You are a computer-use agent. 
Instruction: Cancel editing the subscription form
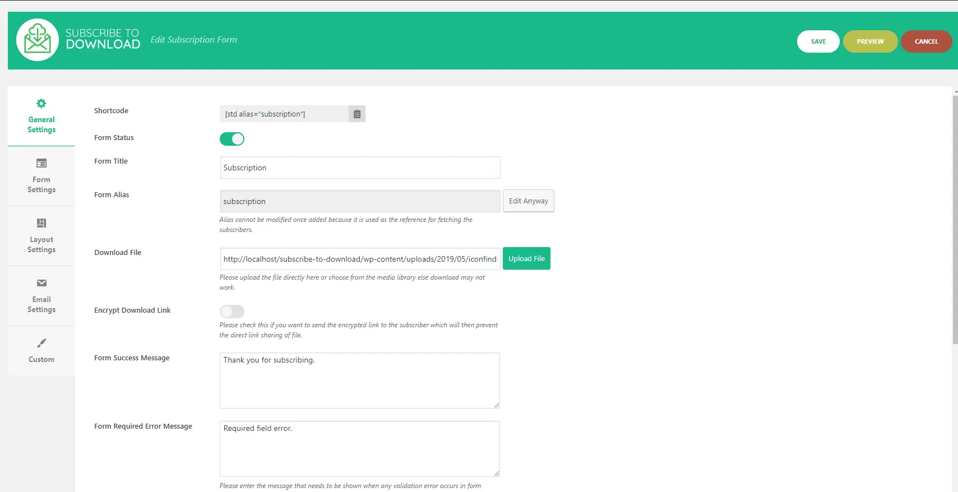(926, 41)
